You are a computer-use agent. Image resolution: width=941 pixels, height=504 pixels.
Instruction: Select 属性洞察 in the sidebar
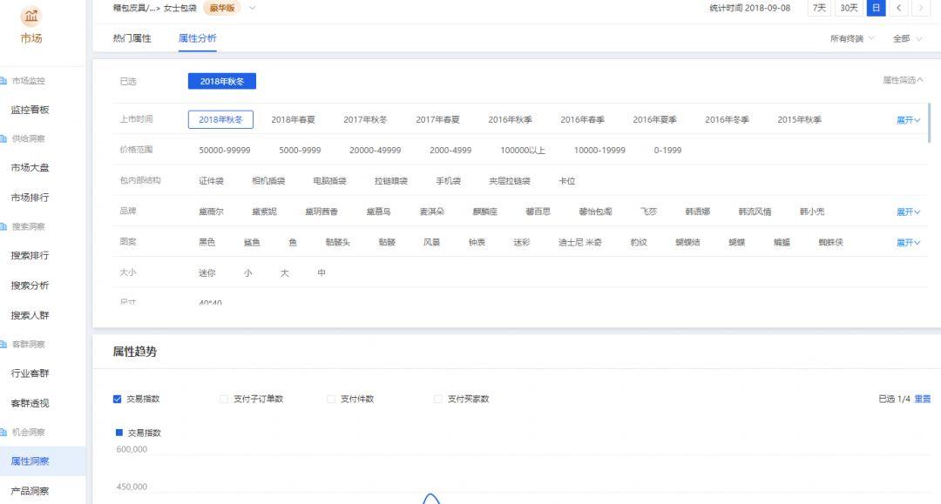point(30,460)
